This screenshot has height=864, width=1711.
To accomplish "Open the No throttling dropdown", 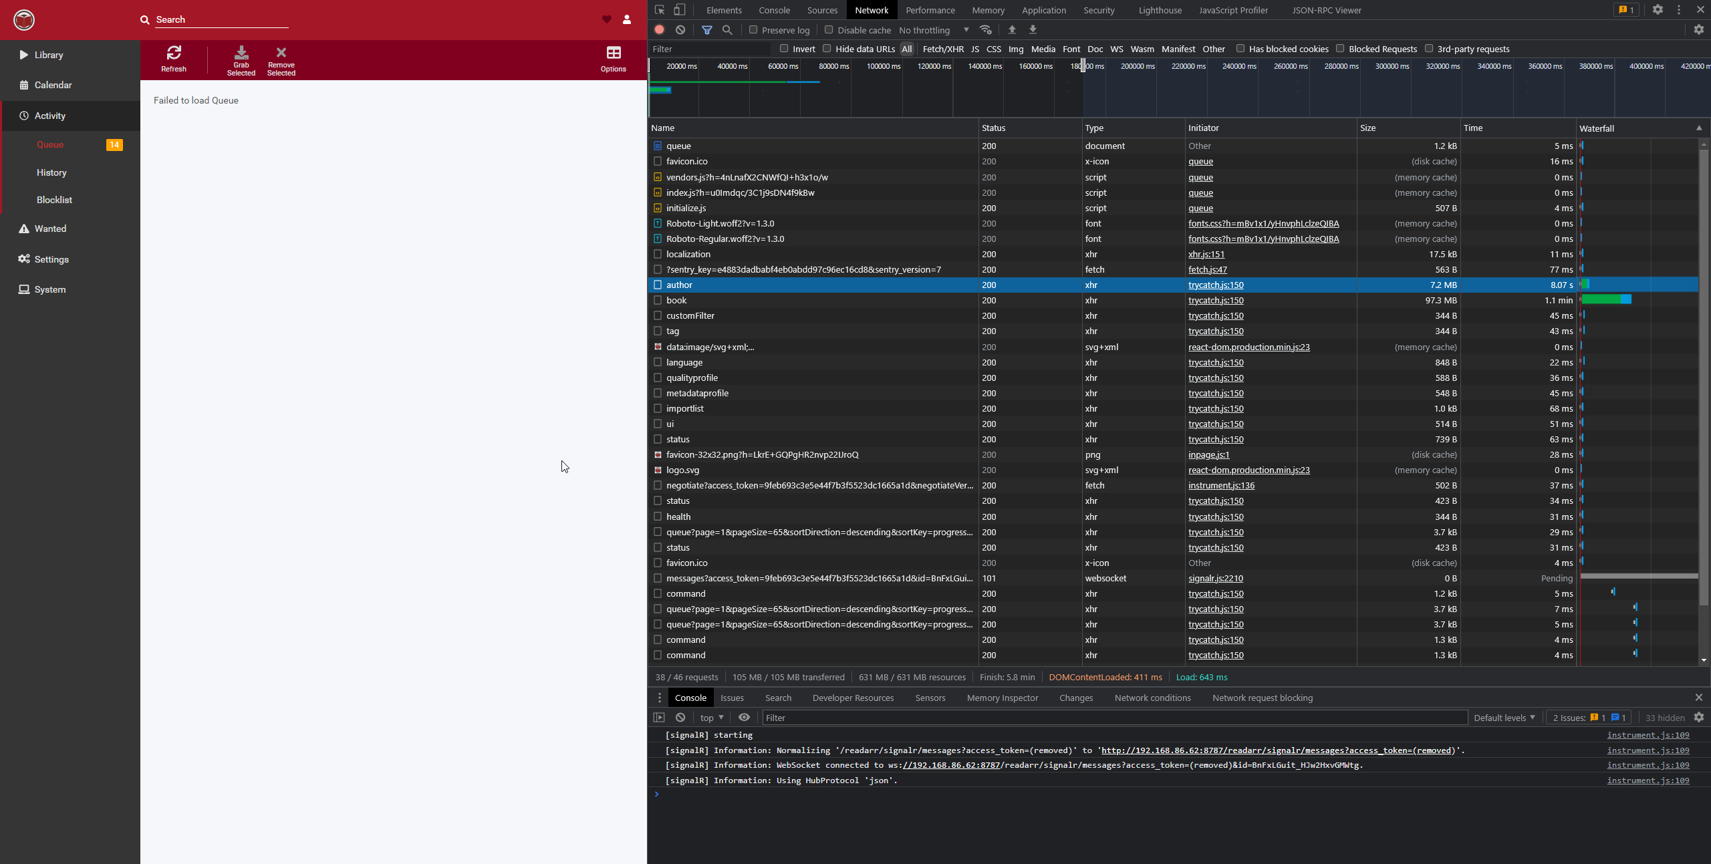I will coord(933,30).
